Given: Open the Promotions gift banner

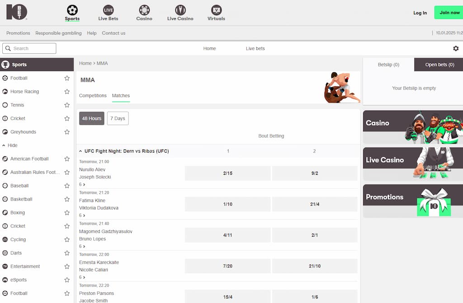Looking at the screenshot, I should click(x=413, y=201).
